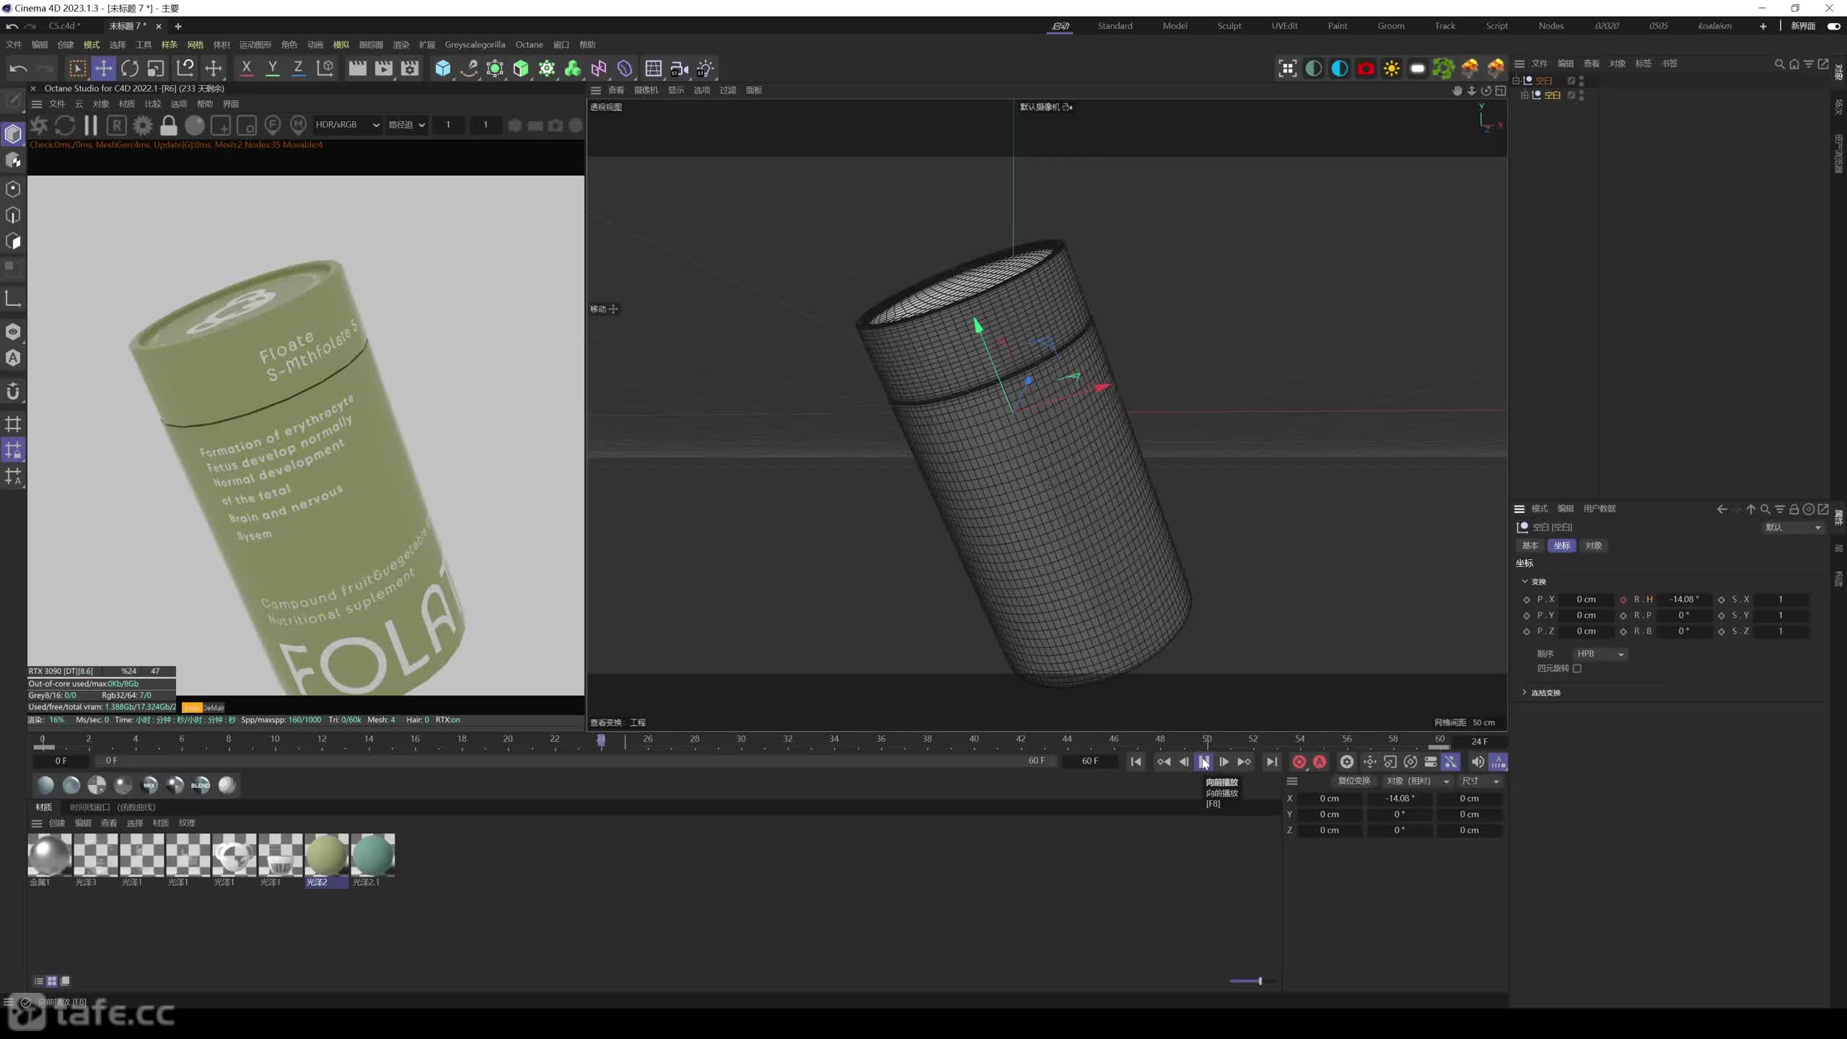Screen dimensions: 1847x1039
Task: Click the Octane red camera icon
Action: [x=1366, y=69]
